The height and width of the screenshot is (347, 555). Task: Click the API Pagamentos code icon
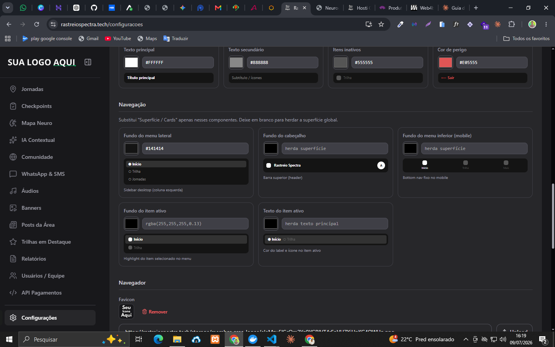click(13, 293)
